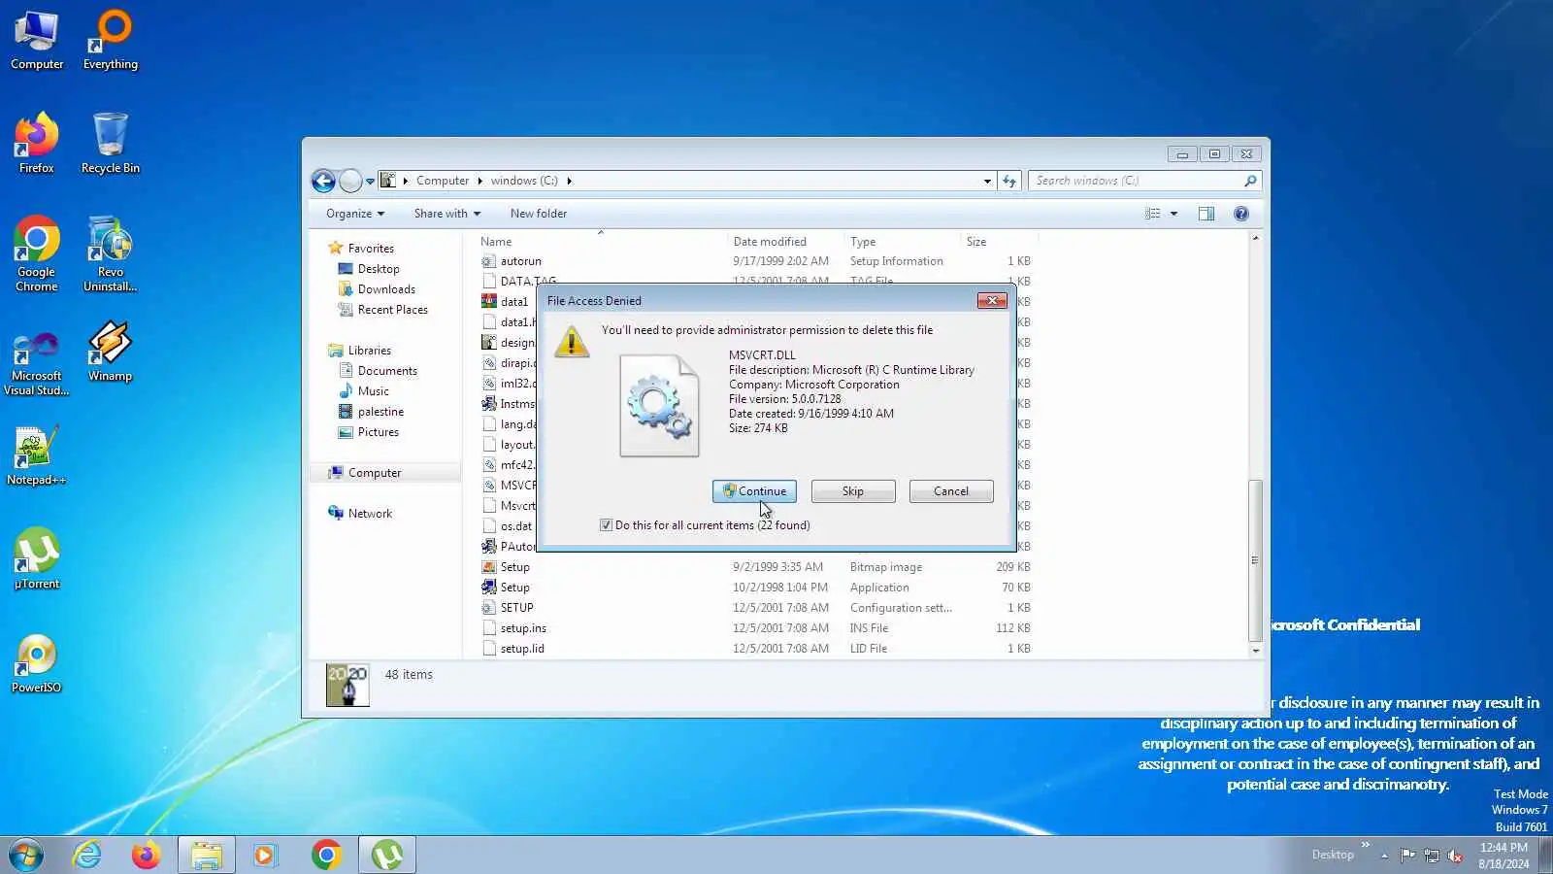Open Explorer help
Screen dimensions: 1553x874
coord(1241,214)
